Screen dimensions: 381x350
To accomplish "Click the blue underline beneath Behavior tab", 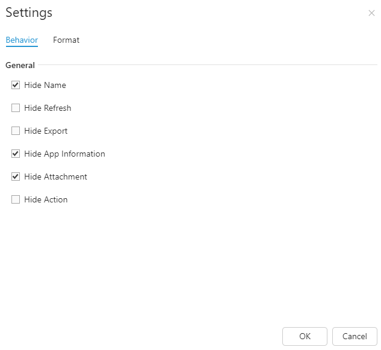I will tap(22, 46).
